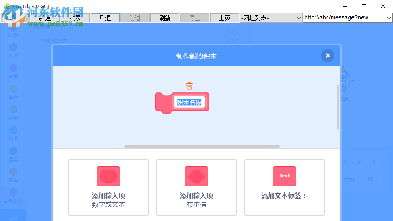This screenshot has width=393, height=221.
Task: Click the pink custom block shape
Action: (182, 103)
